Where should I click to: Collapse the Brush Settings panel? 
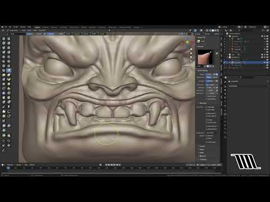click(x=202, y=71)
